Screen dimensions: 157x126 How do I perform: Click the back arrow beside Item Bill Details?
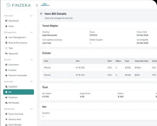41,14
